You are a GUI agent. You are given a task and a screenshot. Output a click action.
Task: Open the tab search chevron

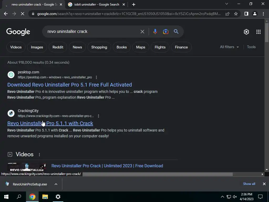click(x=227, y=4)
